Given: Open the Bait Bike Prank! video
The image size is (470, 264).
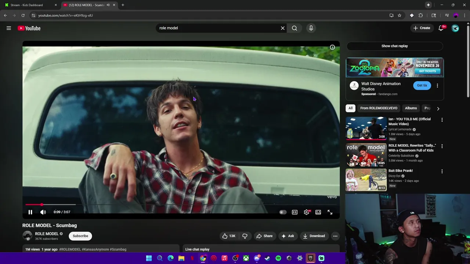Looking at the screenshot, I should coord(401,170).
